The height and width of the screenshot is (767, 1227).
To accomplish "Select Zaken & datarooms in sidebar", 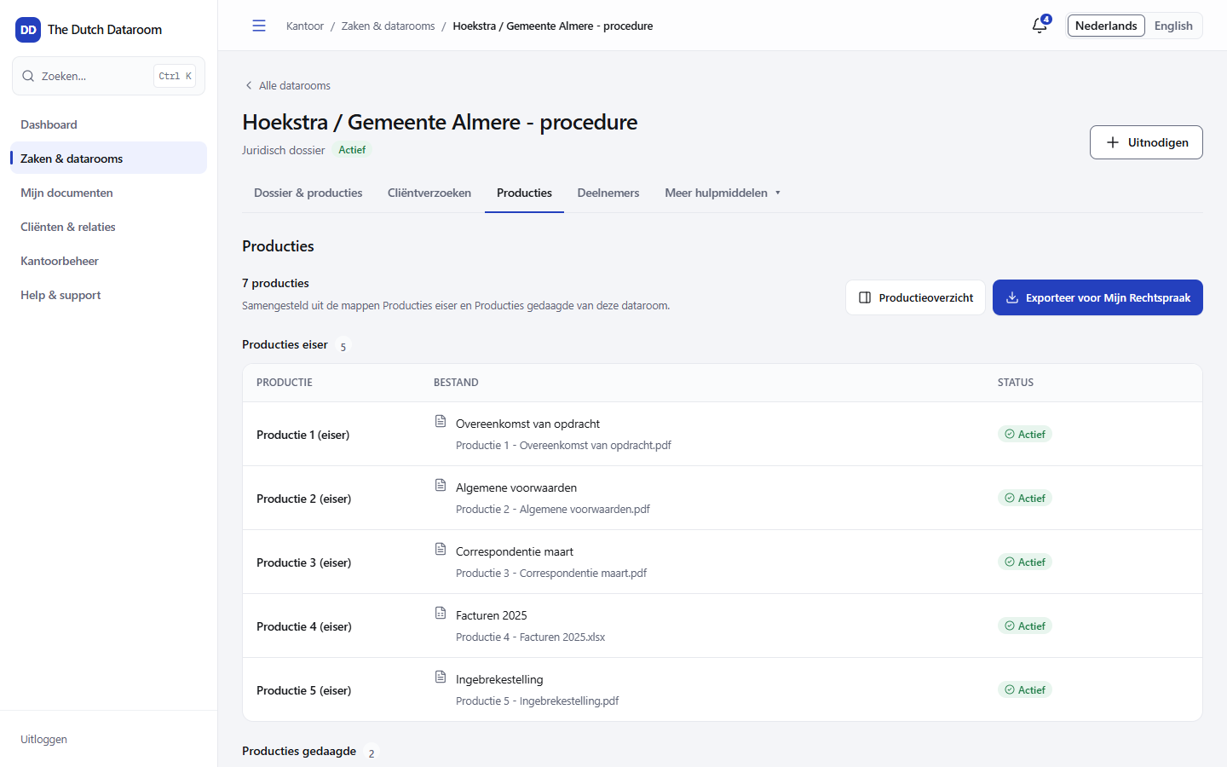I will coord(109,159).
